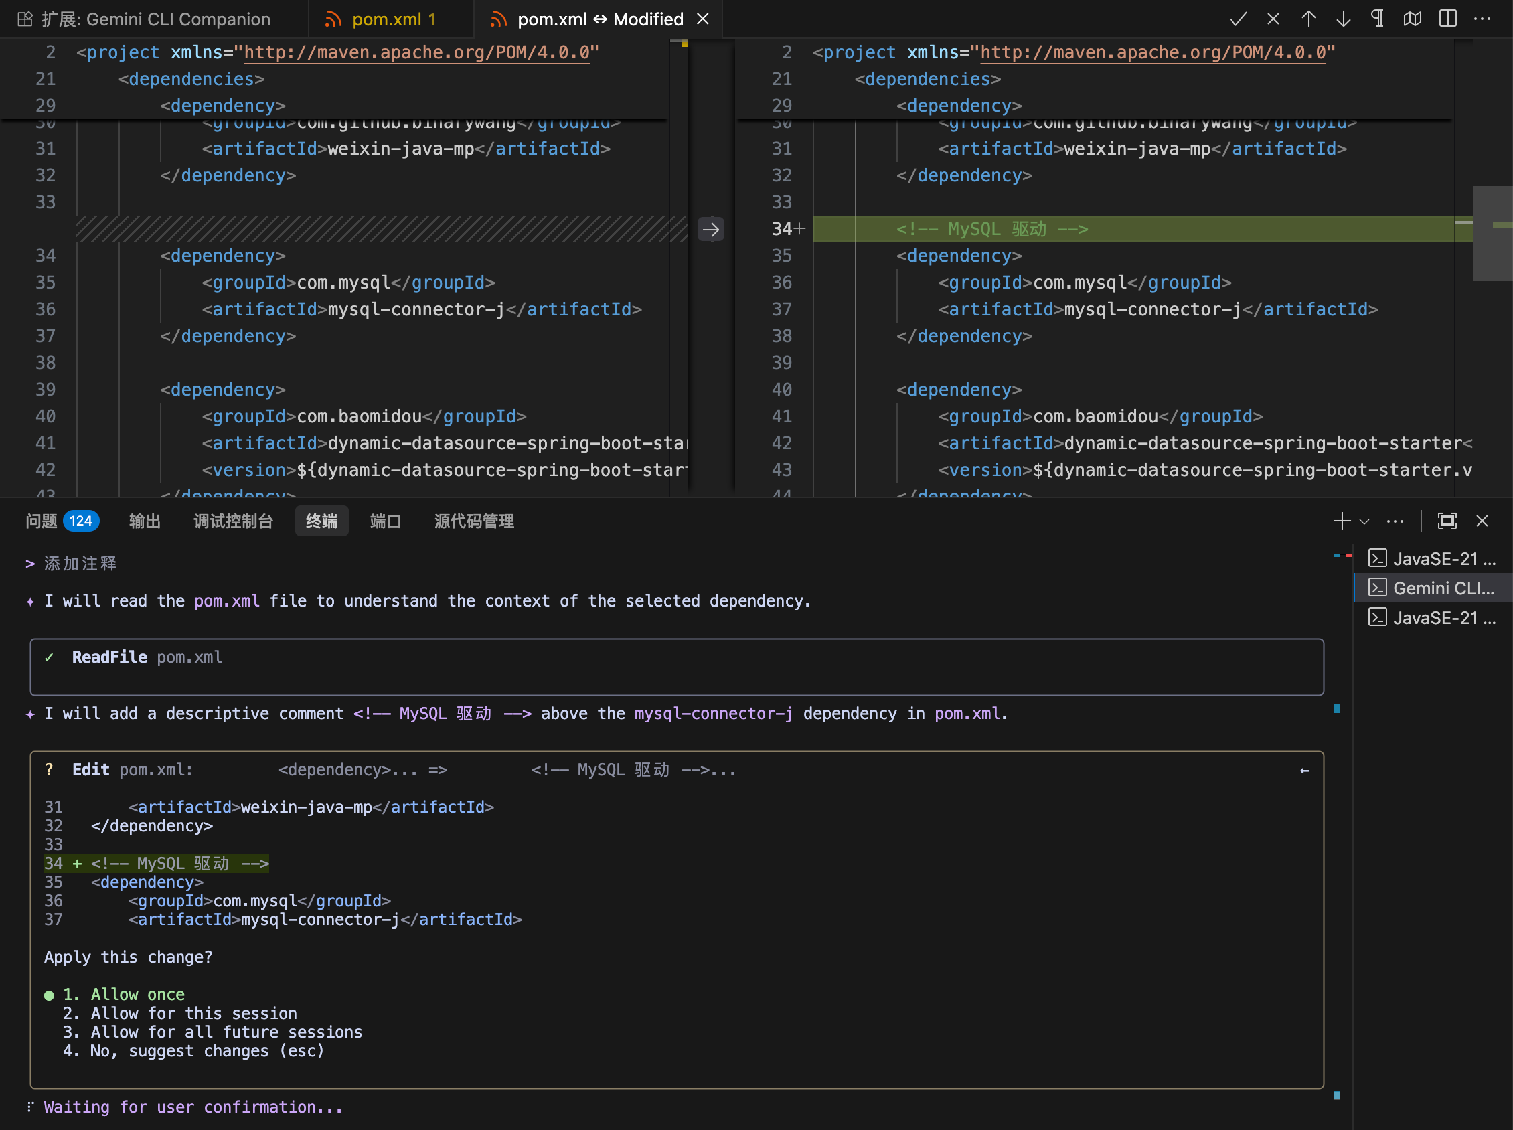Maximize the terminal panel size
This screenshot has height=1130, width=1513.
point(1447,521)
